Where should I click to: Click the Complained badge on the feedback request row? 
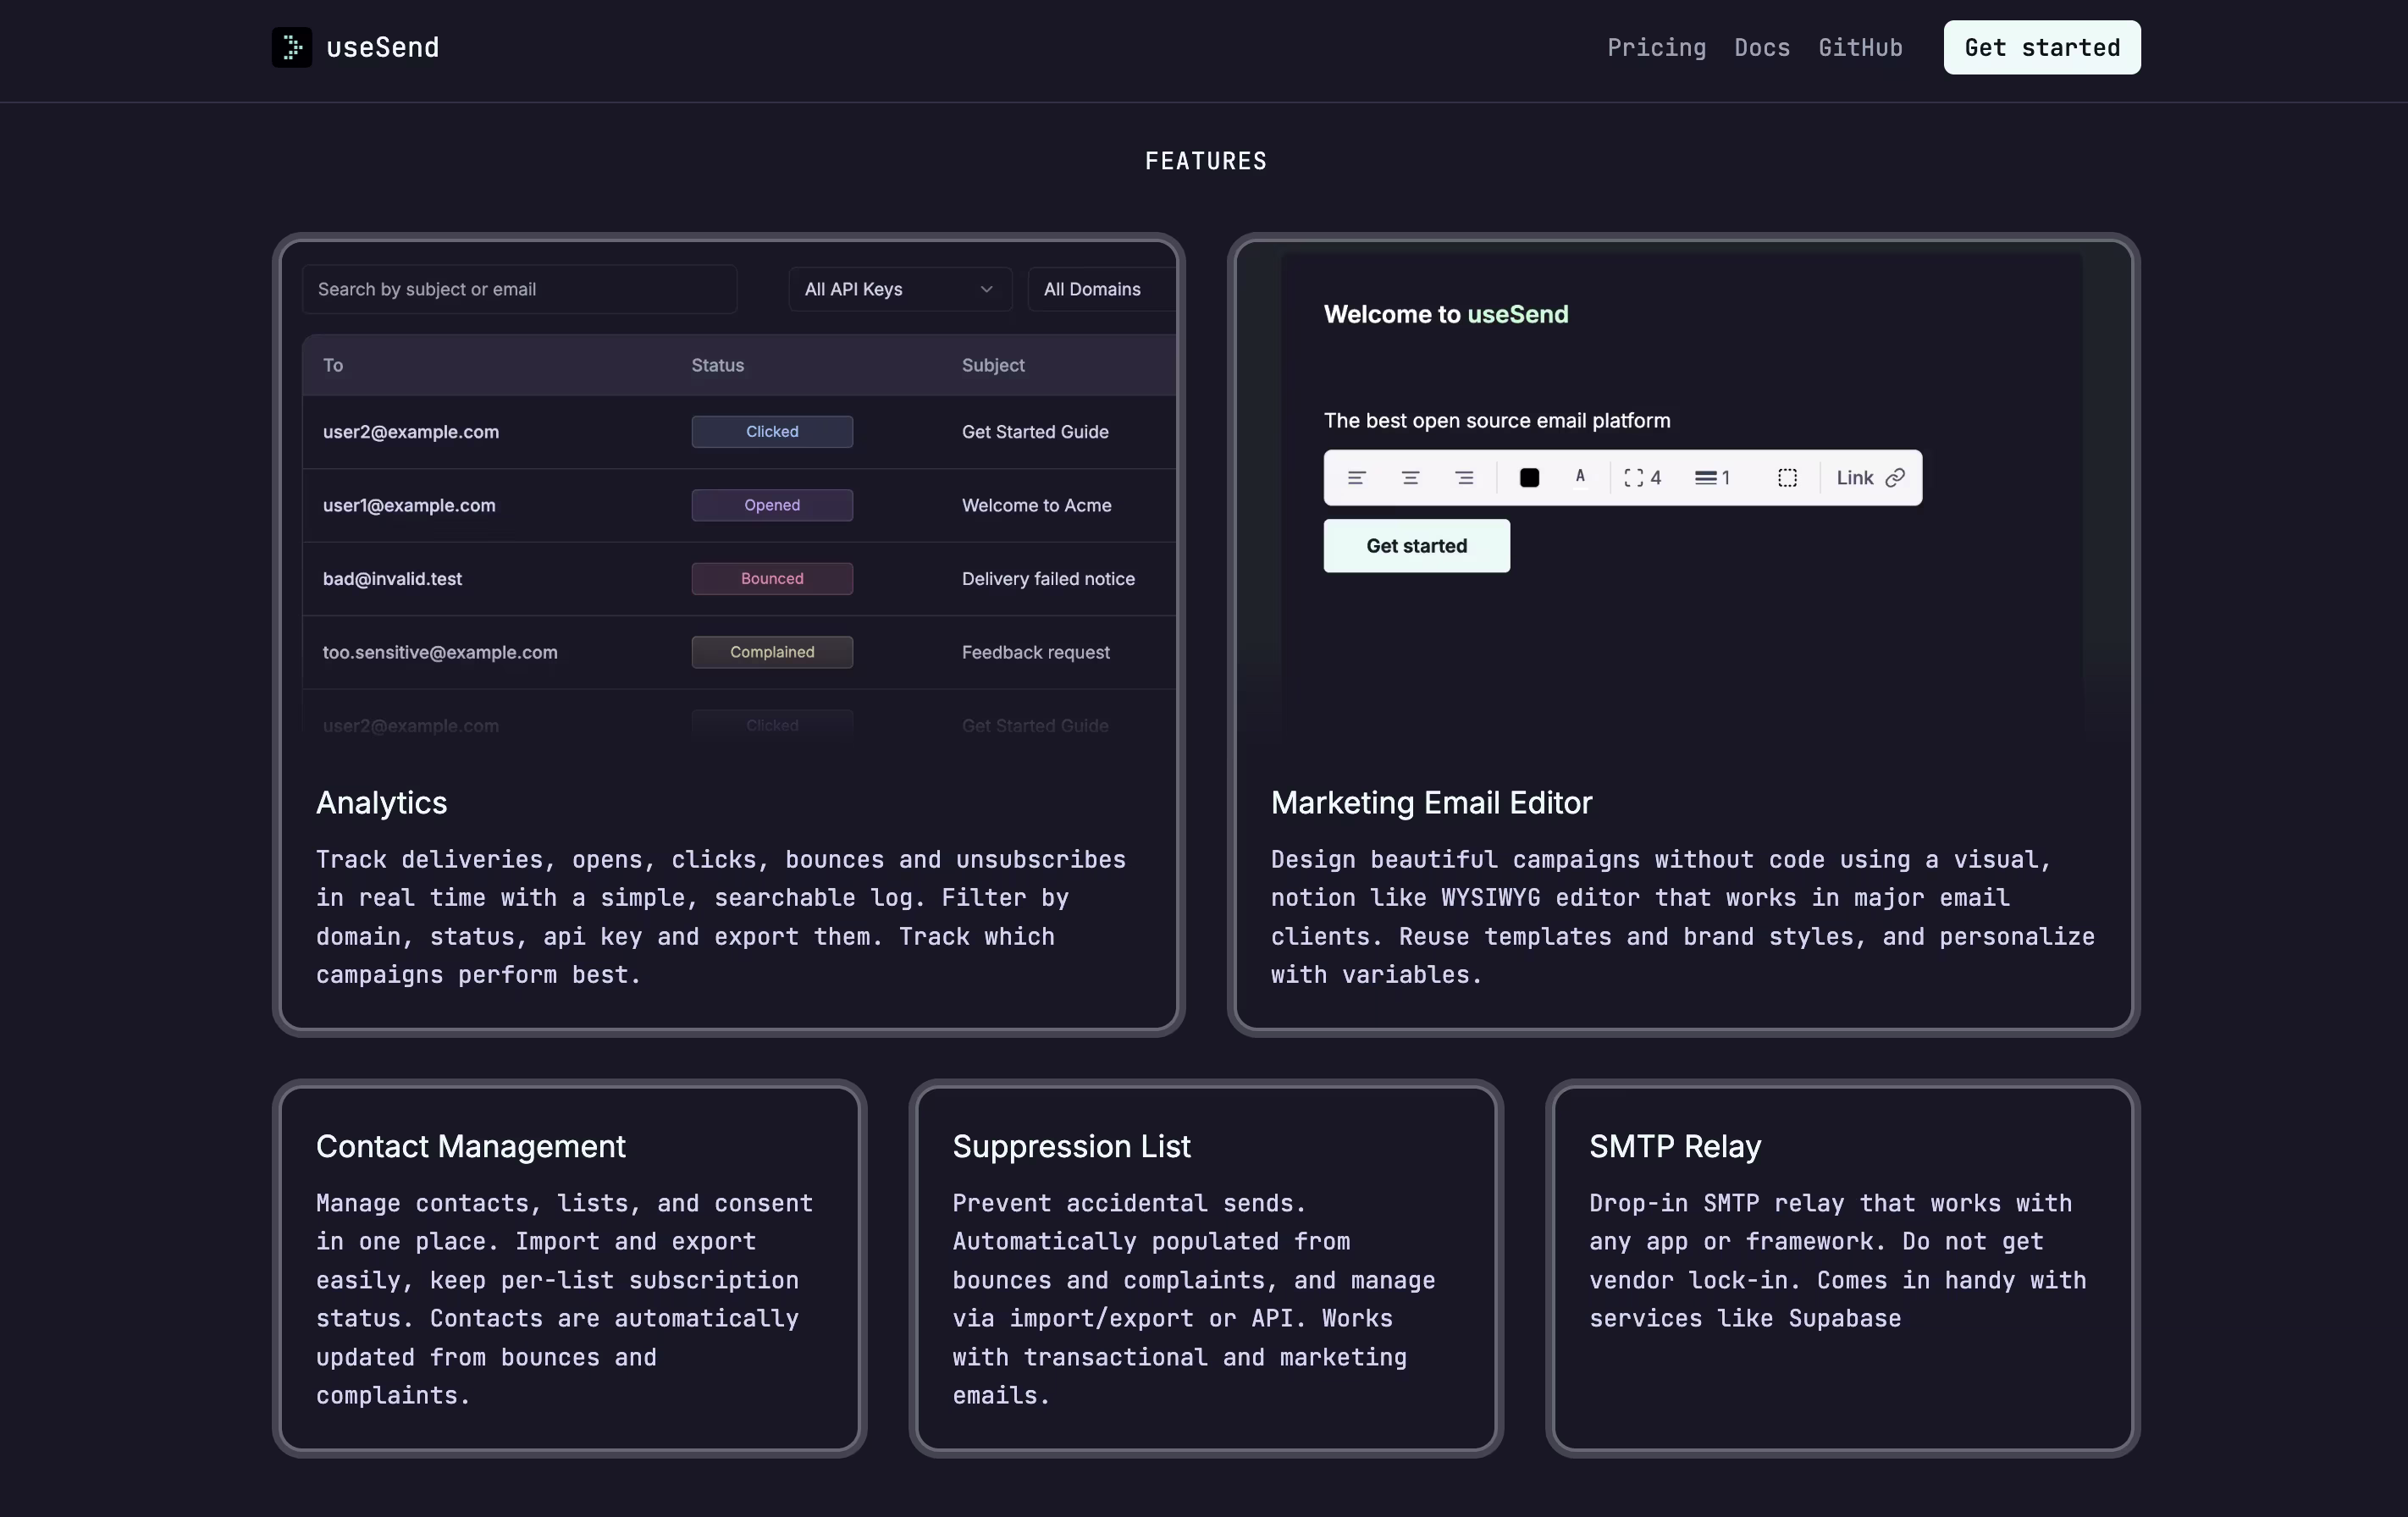771,652
